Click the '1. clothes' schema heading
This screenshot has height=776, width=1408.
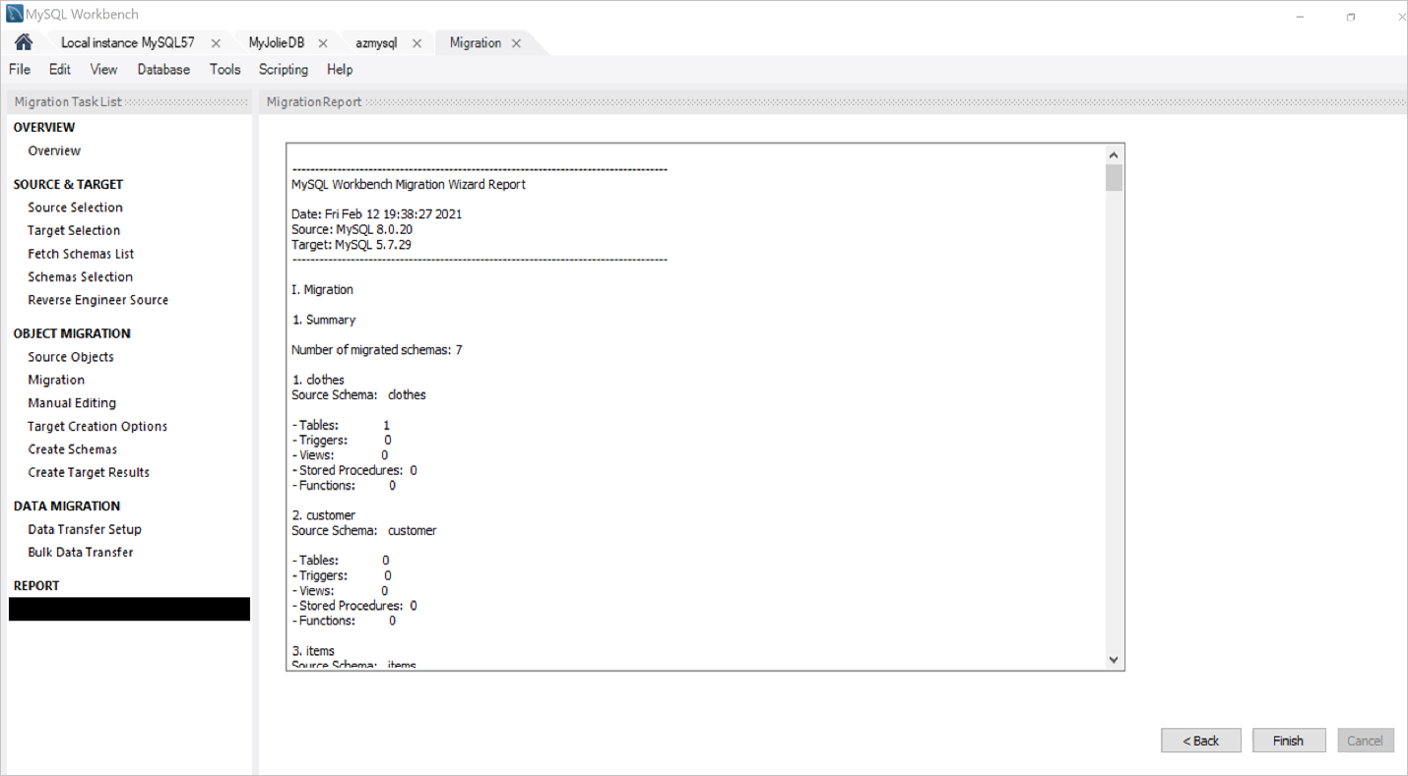point(318,380)
